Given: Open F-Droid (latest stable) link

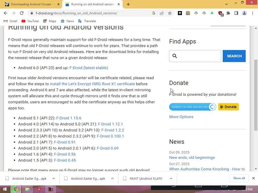Looking at the screenshot, I should click(x=89, y=68).
